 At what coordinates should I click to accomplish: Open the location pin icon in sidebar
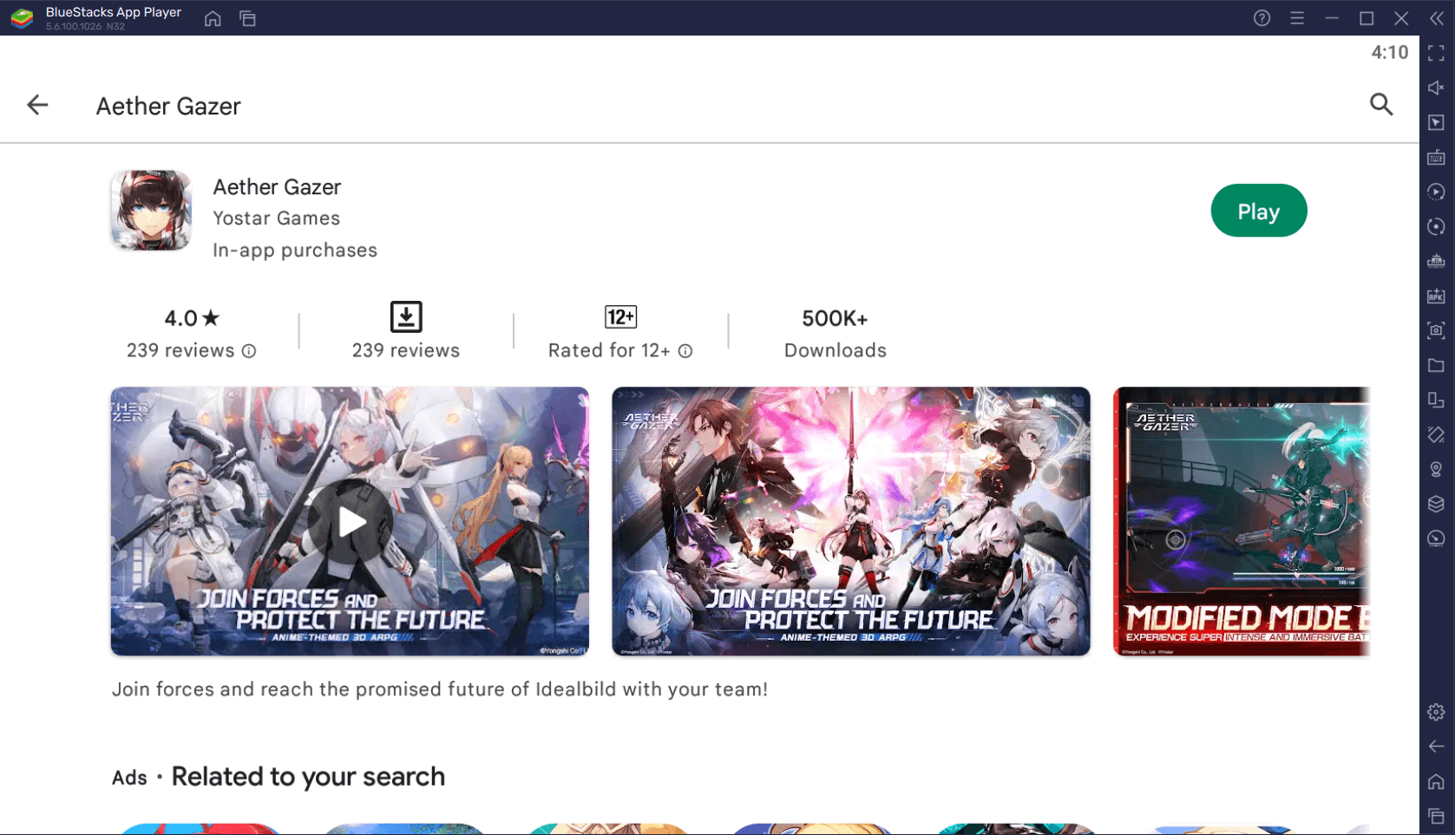click(x=1436, y=470)
